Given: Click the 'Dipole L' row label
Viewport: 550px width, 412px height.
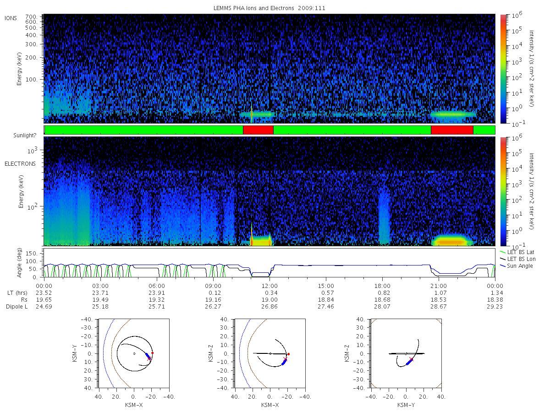Looking at the screenshot, I should [x=16, y=307].
